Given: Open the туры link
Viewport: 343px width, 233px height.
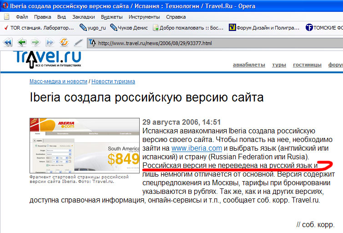Looking at the screenshot, I should [x=279, y=65].
